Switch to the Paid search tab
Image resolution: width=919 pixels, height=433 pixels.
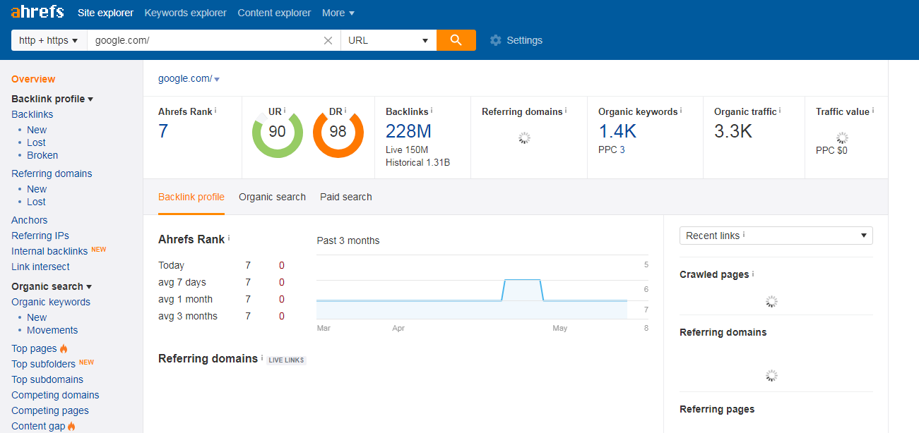pos(346,197)
